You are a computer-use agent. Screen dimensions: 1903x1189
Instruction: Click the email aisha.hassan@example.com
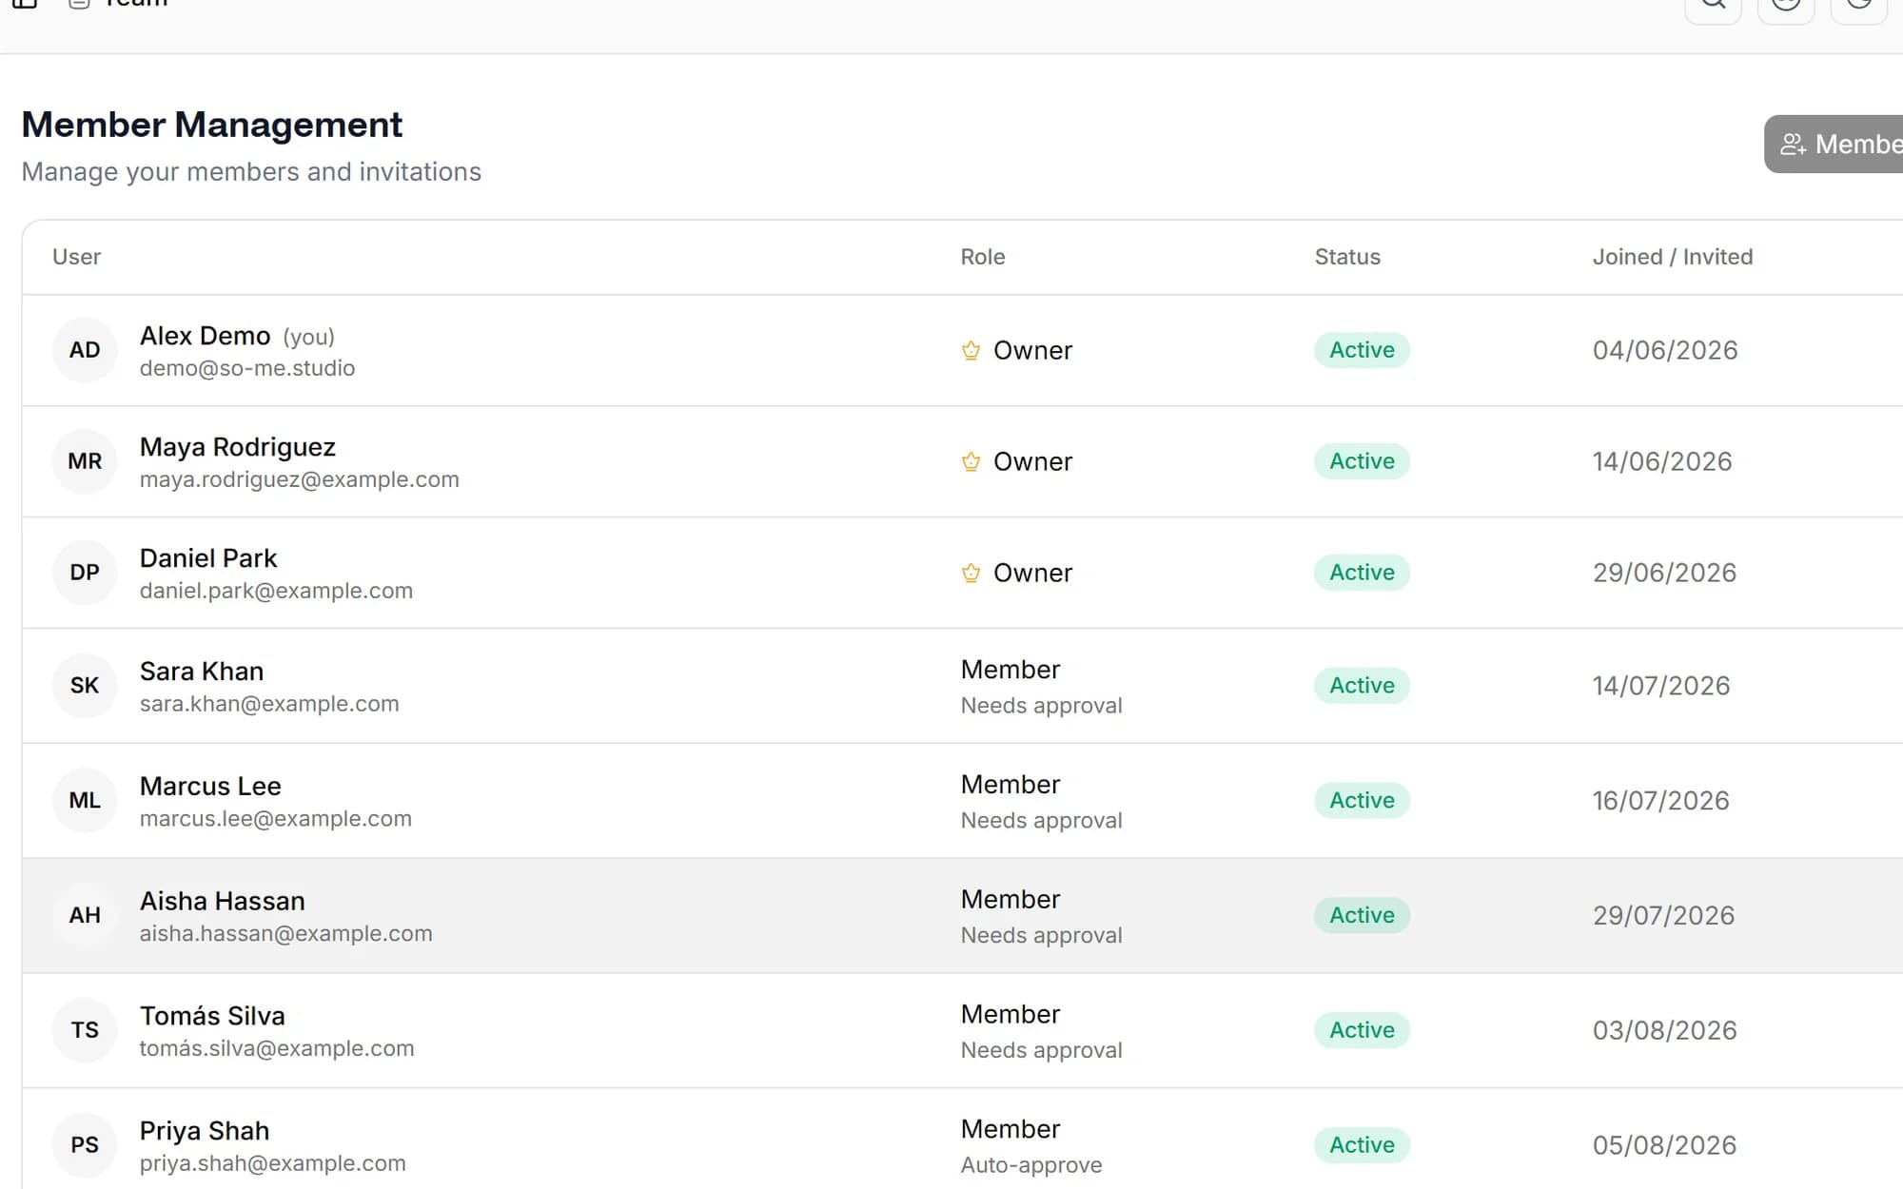(x=286, y=934)
